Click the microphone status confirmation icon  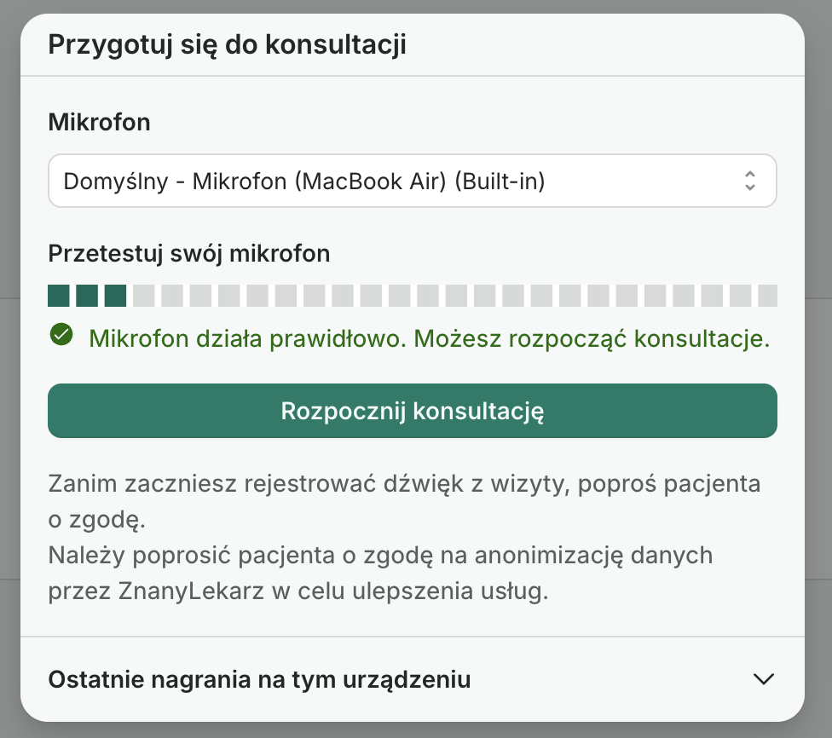(61, 338)
